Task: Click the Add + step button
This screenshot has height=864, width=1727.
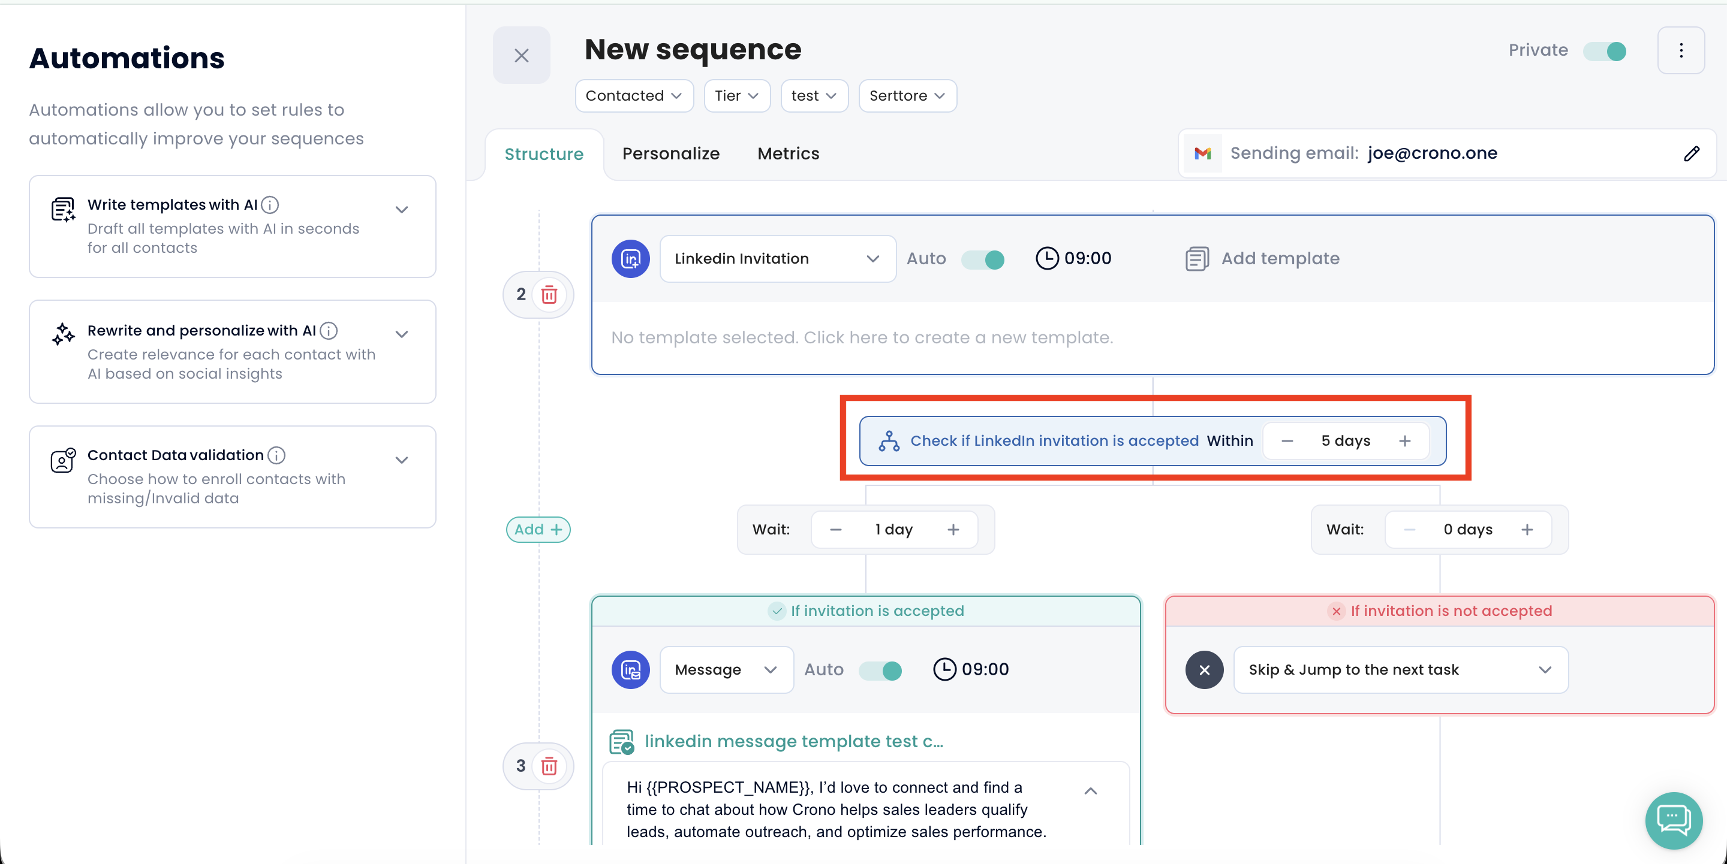Action: pos(538,529)
